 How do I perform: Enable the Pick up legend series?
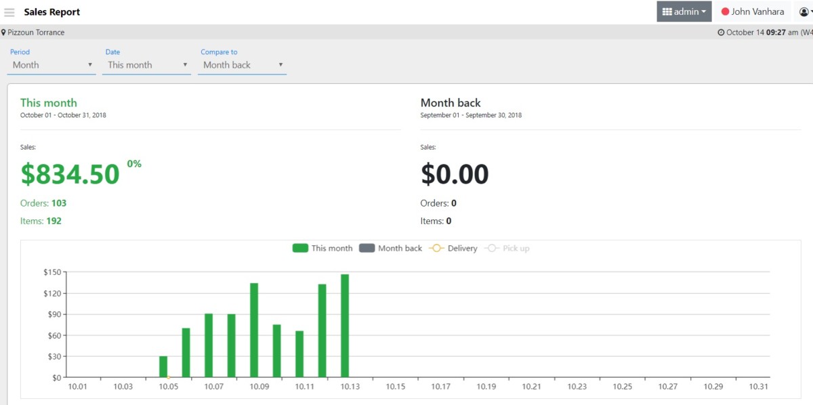(507, 249)
